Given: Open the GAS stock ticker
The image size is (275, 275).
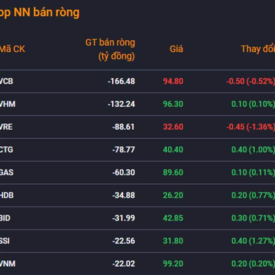Looking at the screenshot, I should point(7,172).
